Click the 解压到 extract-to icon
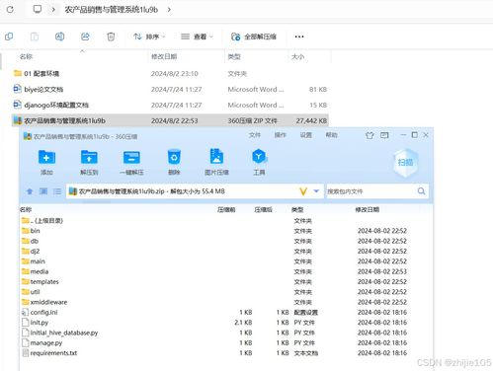493x371 pixels. point(89,162)
